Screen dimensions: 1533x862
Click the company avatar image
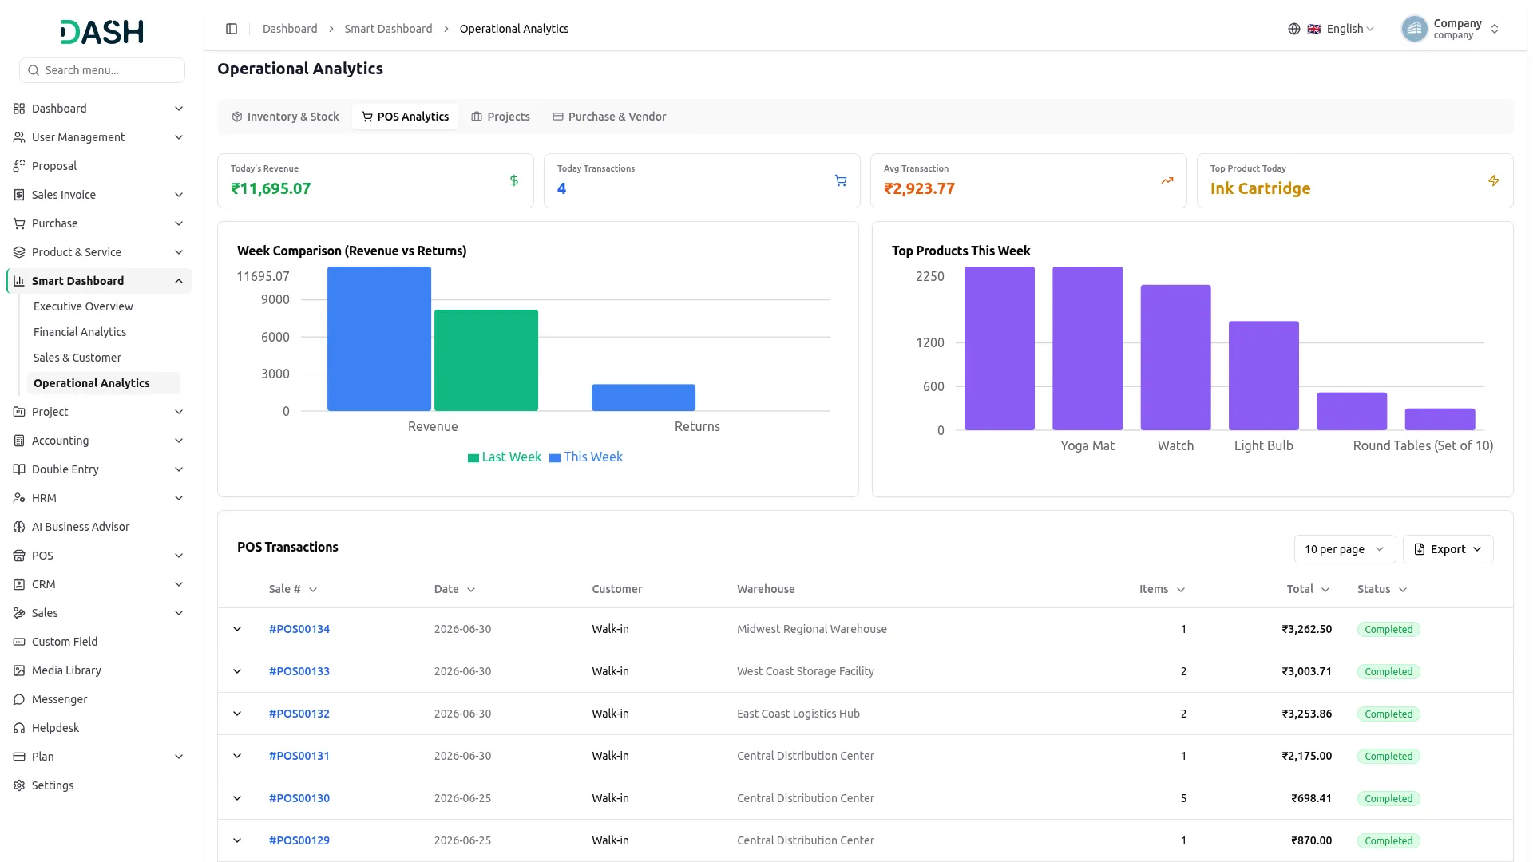pyautogui.click(x=1414, y=29)
